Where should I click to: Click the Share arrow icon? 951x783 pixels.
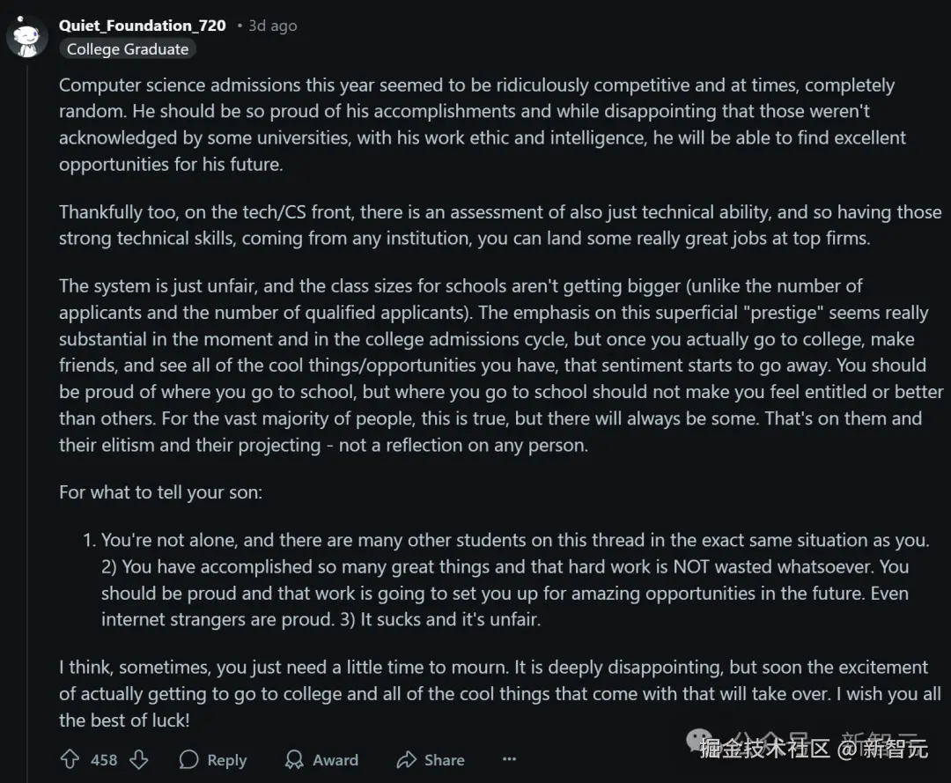coord(406,759)
